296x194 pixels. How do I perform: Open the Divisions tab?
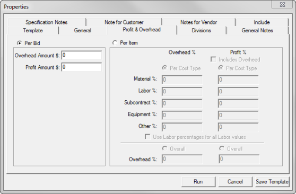tap(201, 30)
